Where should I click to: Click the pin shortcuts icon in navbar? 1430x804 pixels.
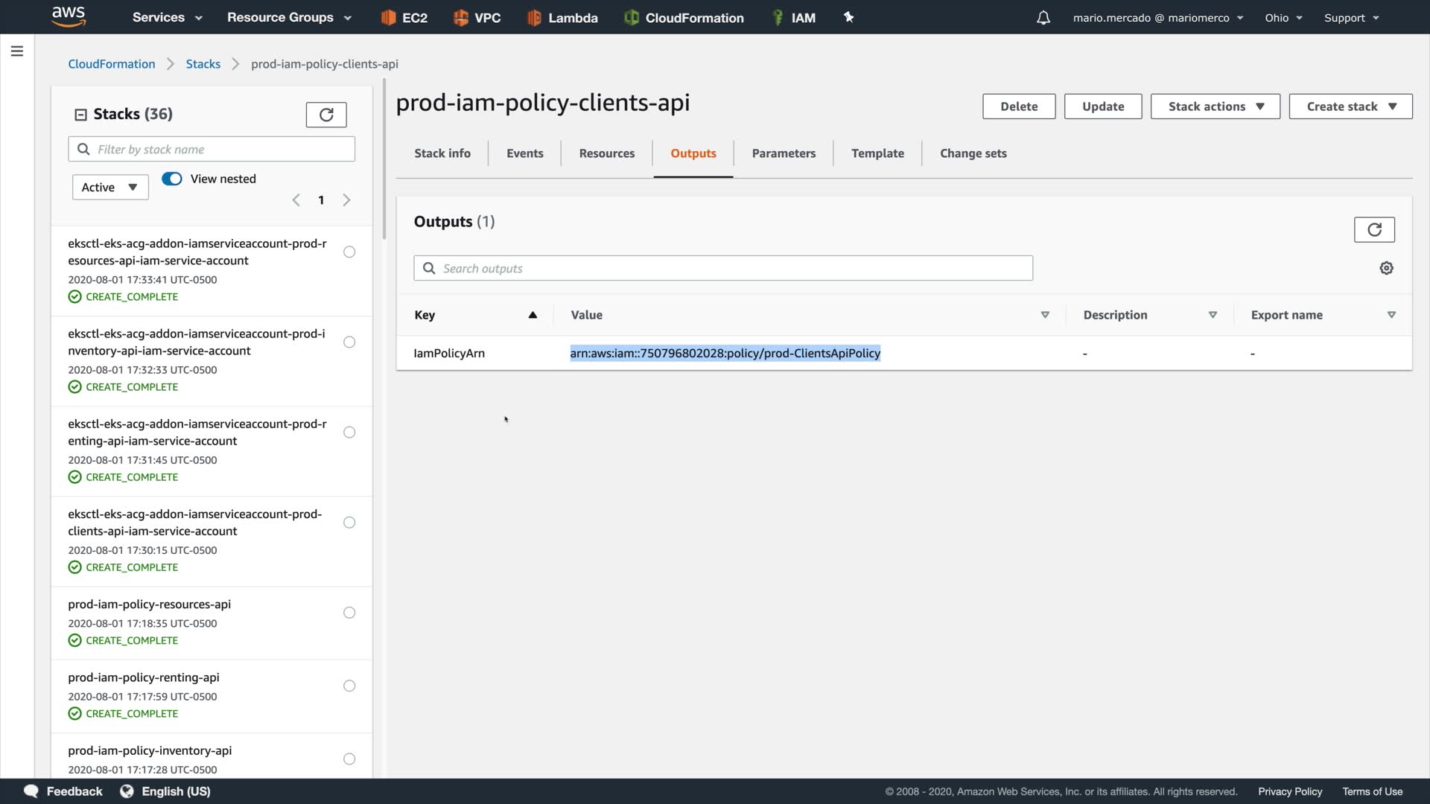coord(848,17)
